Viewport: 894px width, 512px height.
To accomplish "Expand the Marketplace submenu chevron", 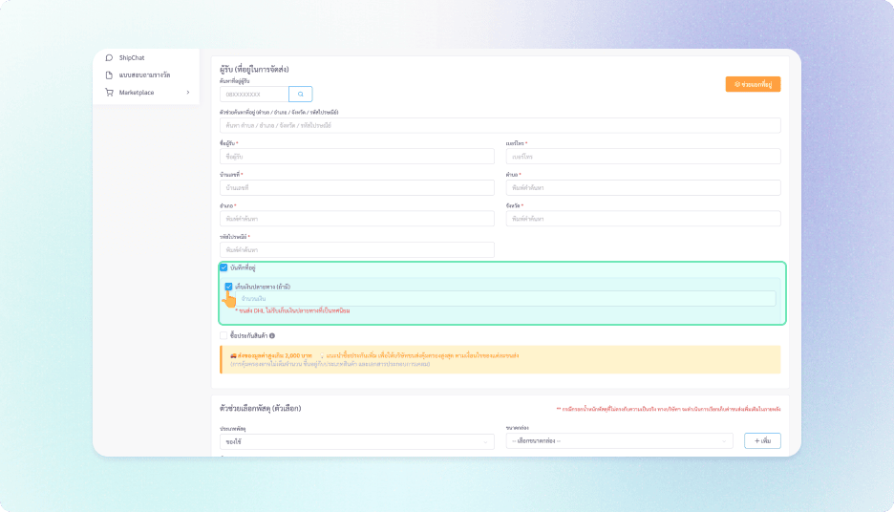I will [x=188, y=93].
